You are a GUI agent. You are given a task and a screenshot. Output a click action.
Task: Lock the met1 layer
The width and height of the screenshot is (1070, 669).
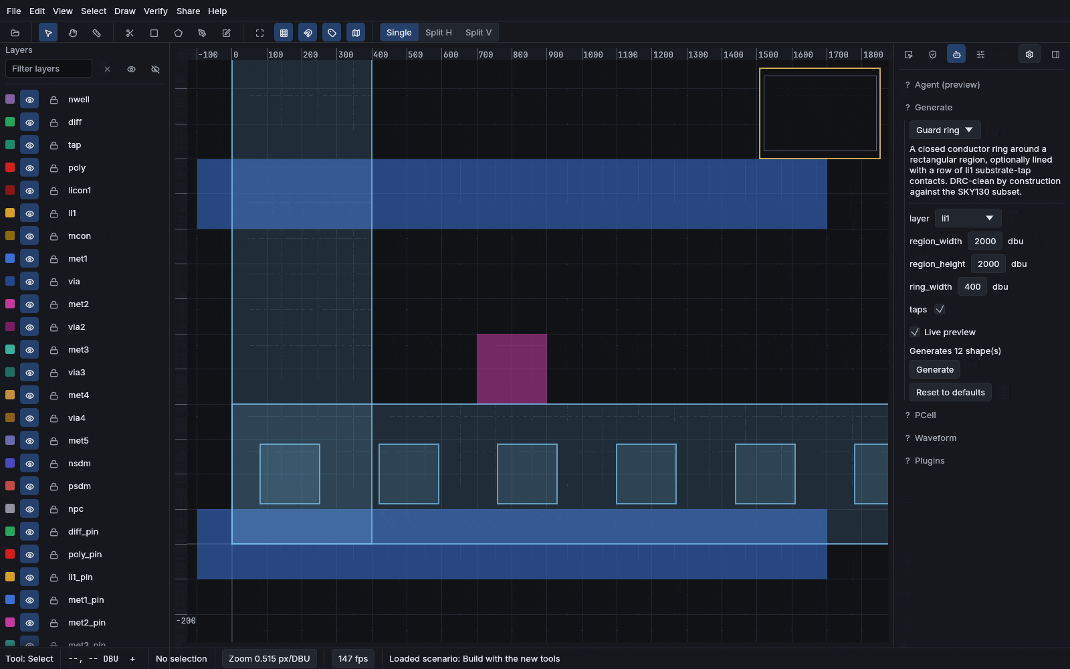coord(53,259)
